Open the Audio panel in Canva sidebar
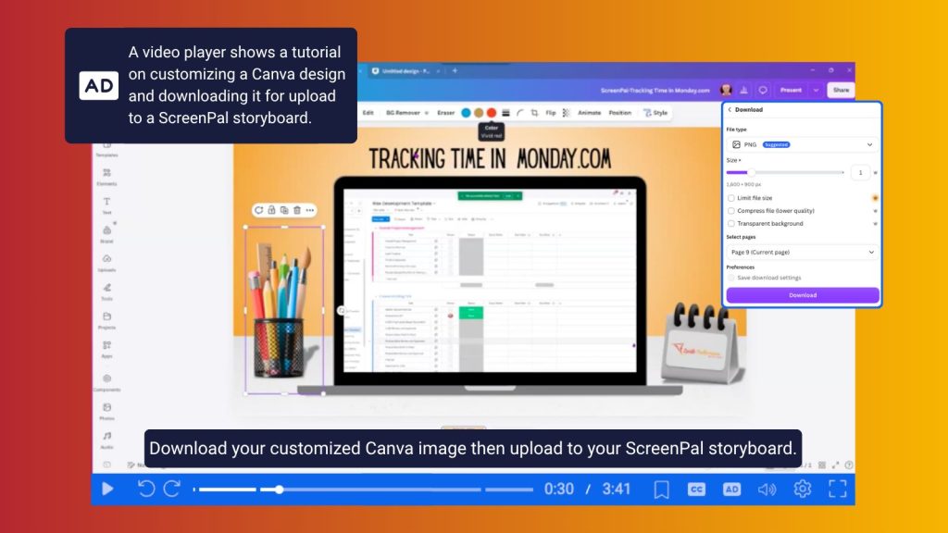Image resolution: width=948 pixels, height=533 pixels. (106, 440)
